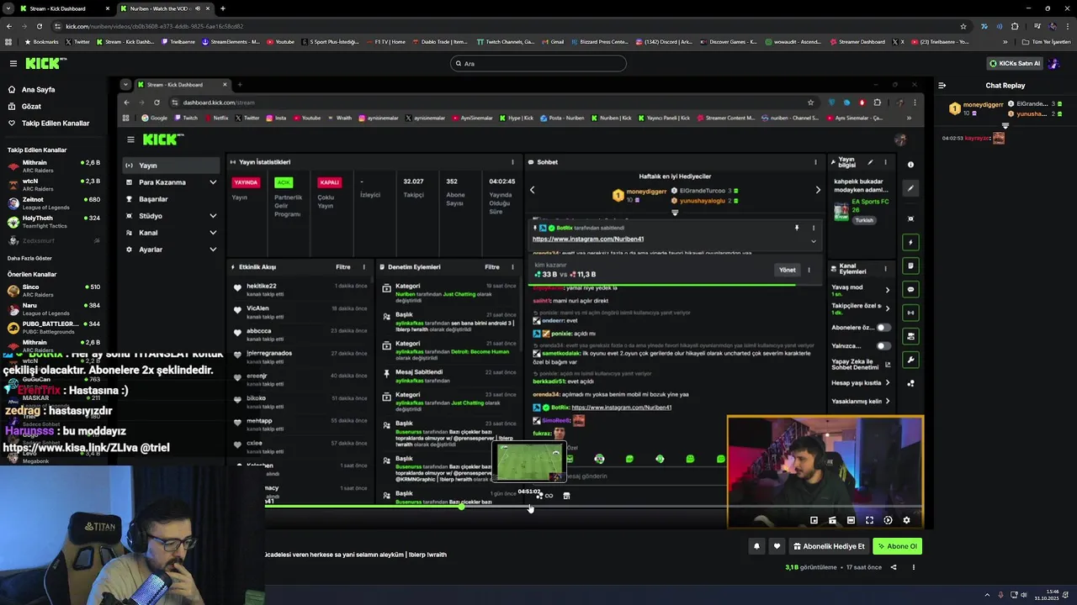1077x605 pixels.
Task: Go back in browser history
Action: pos(8,26)
